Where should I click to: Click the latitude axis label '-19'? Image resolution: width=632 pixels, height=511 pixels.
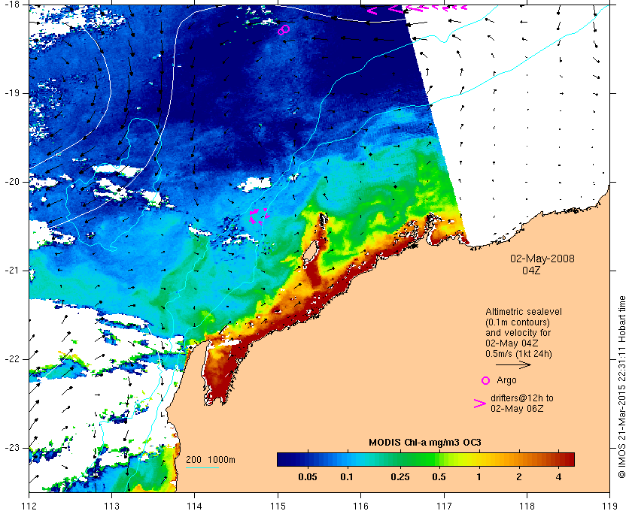11,93
